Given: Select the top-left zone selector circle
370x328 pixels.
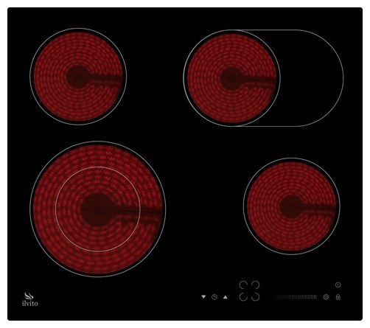Looking at the screenshot, I should [x=243, y=285].
